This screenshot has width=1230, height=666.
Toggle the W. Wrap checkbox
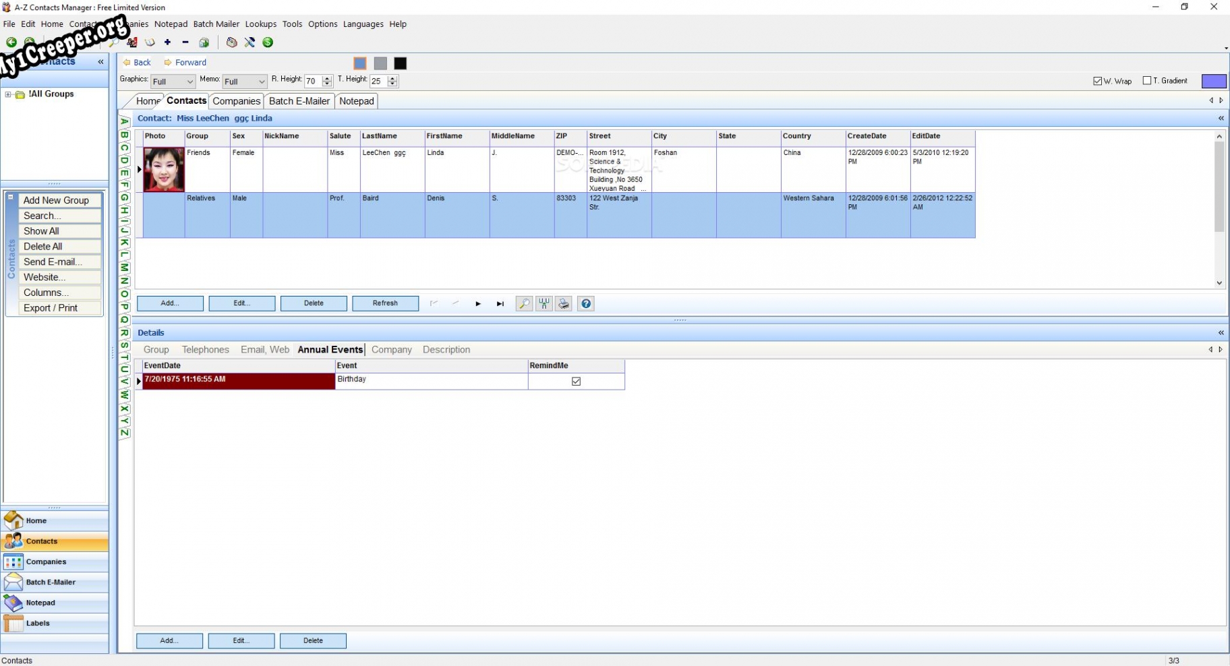tap(1097, 81)
